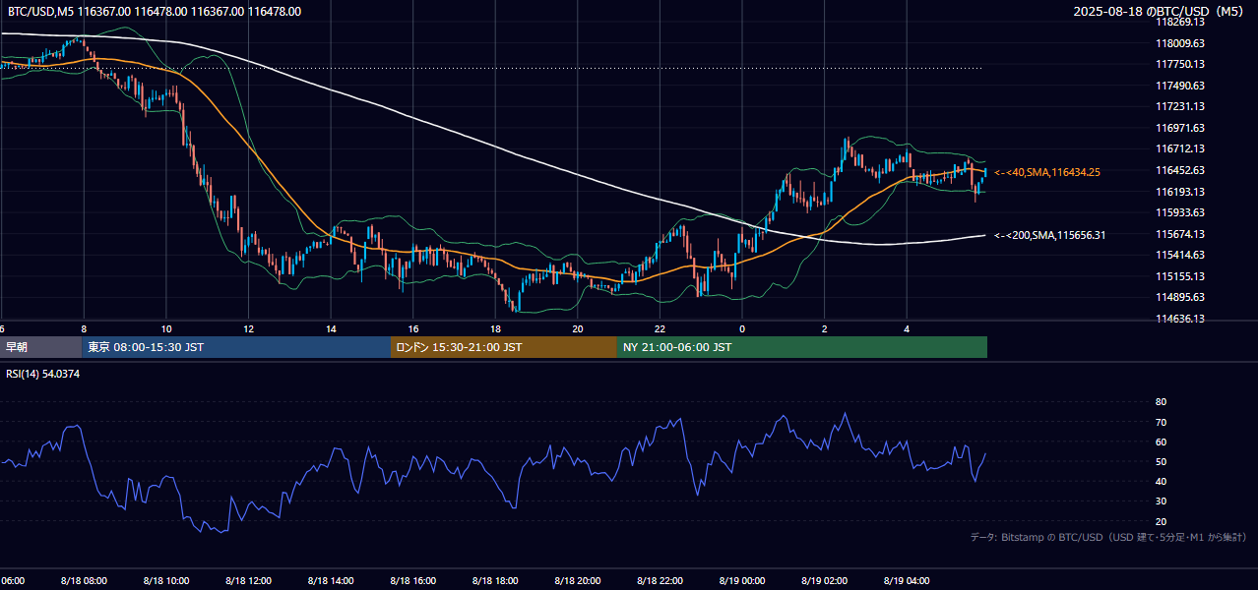Click the RSI(14) 54.0374 indicator label

pos(41,374)
